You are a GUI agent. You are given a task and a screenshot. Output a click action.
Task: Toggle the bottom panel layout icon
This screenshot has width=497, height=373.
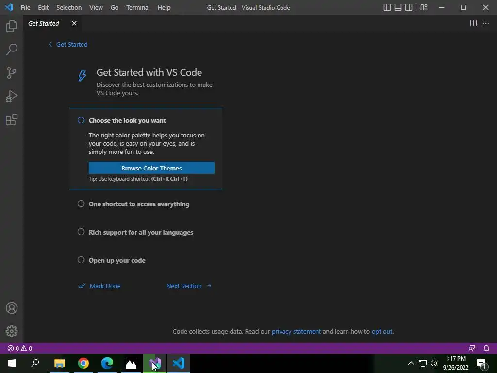[398, 7]
